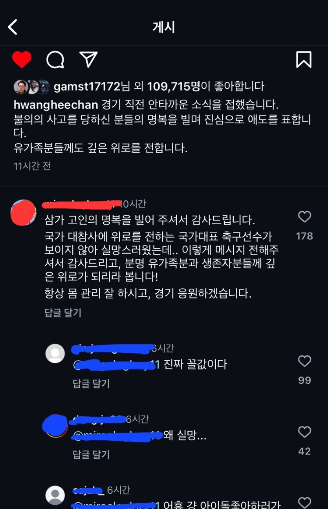The height and width of the screenshot is (509, 328).
Task: Unlike the post via red heart
Action: coord(22,60)
